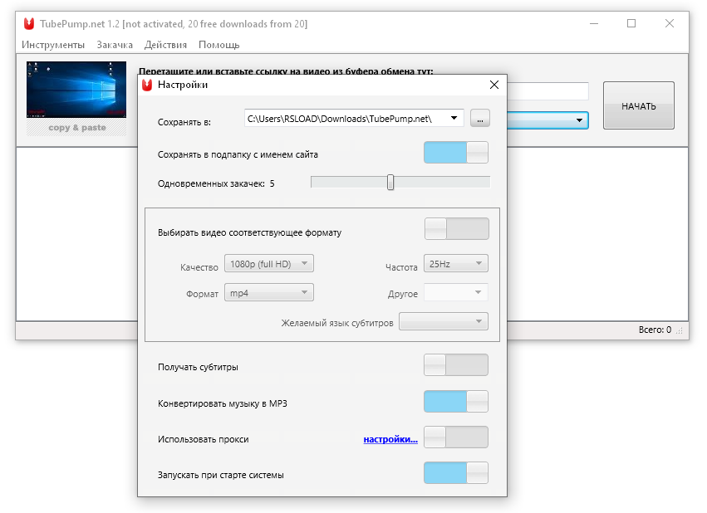Viewport: 707px width, 513px height.
Task: Open the Инструменты menu
Action: coord(53,45)
